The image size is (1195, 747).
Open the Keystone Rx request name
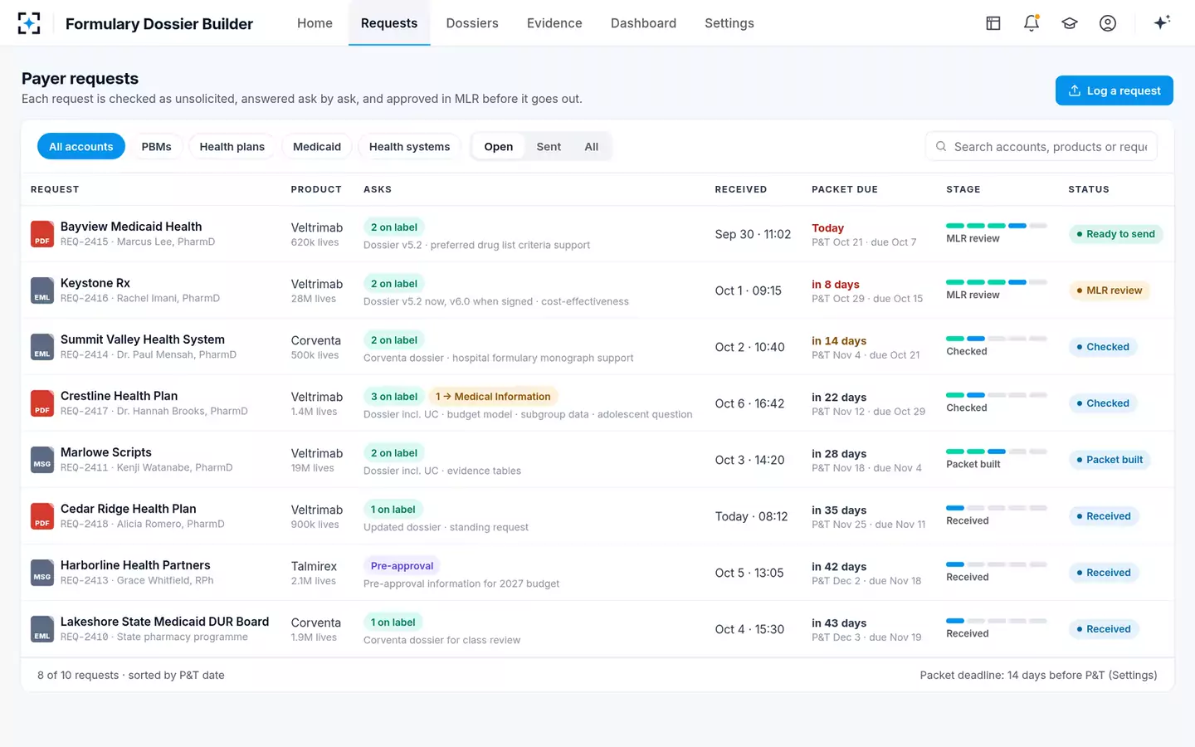(x=95, y=283)
